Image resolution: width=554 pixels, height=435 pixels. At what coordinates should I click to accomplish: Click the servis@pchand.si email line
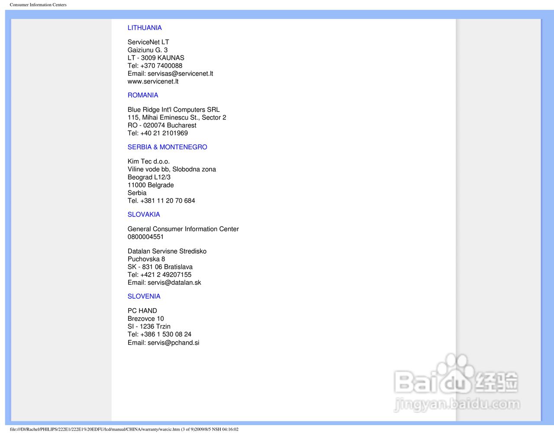point(163,343)
